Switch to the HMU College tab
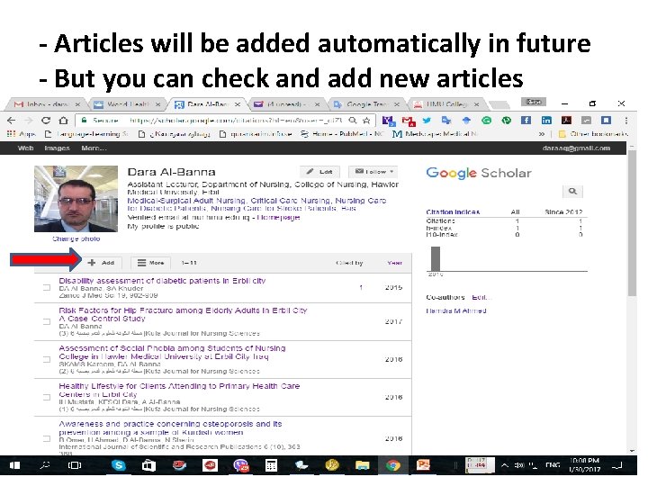This screenshot has width=648, height=486. (446, 104)
